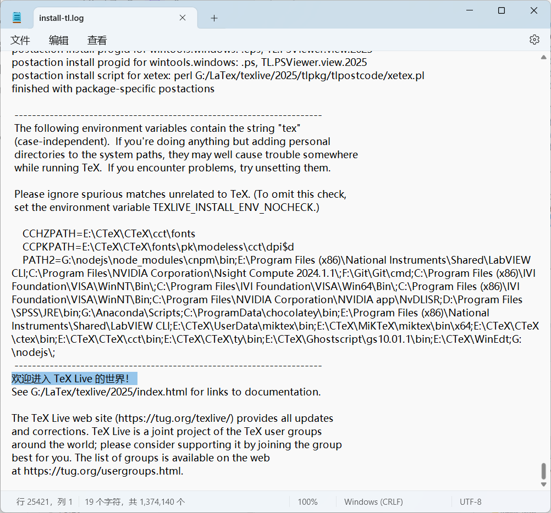Click the scrollbar down arrow
The image size is (551, 513).
544,484
